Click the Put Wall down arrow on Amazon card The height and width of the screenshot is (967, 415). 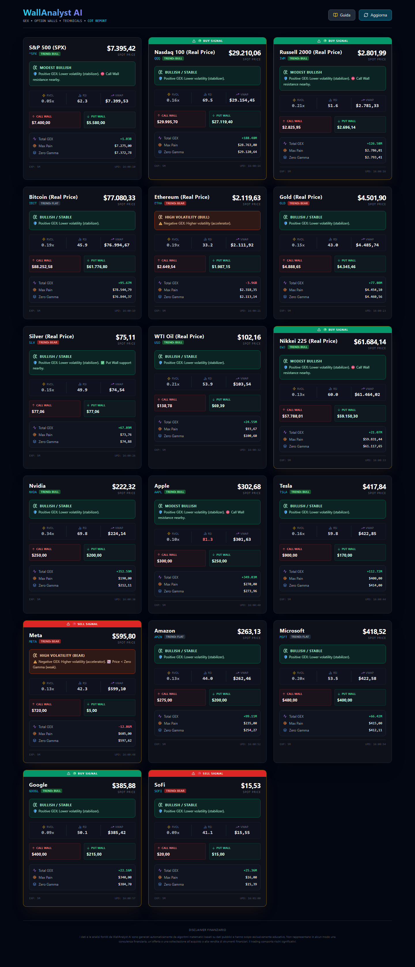pyautogui.click(x=213, y=694)
